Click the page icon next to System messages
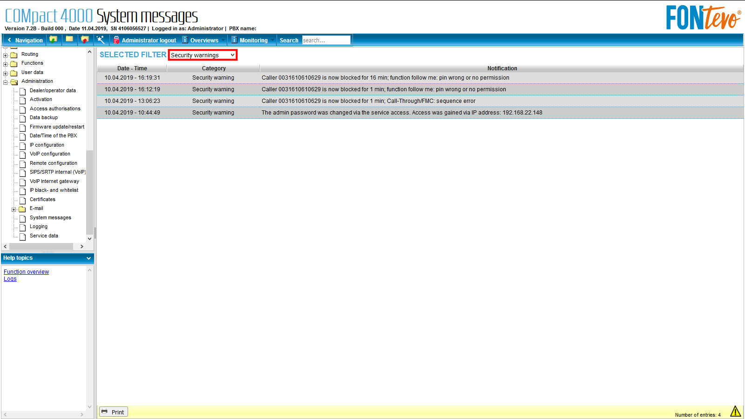The height and width of the screenshot is (419, 745). click(x=22, y=218)
